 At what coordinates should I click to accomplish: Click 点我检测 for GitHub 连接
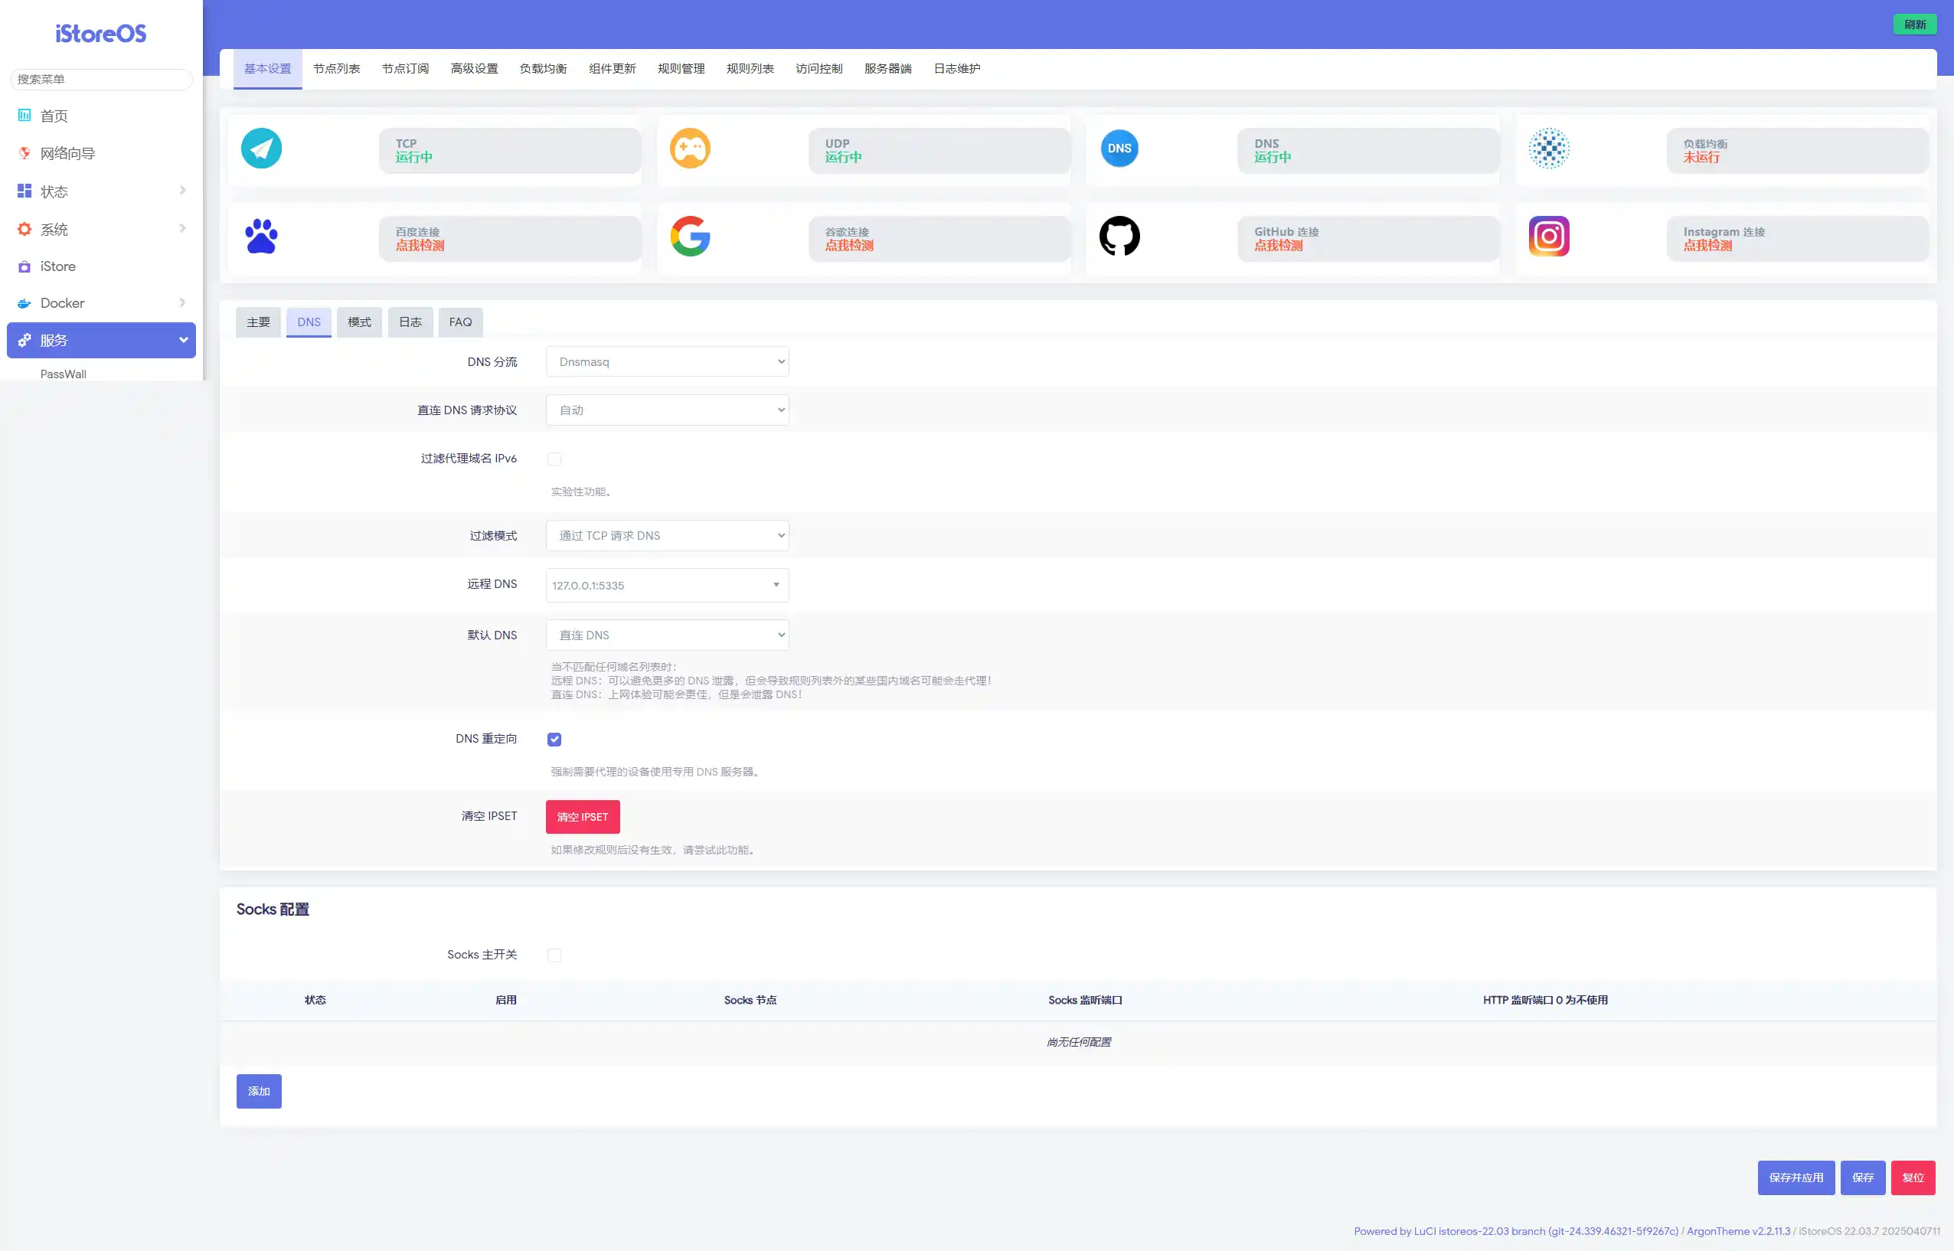(x=1278, y=245)
